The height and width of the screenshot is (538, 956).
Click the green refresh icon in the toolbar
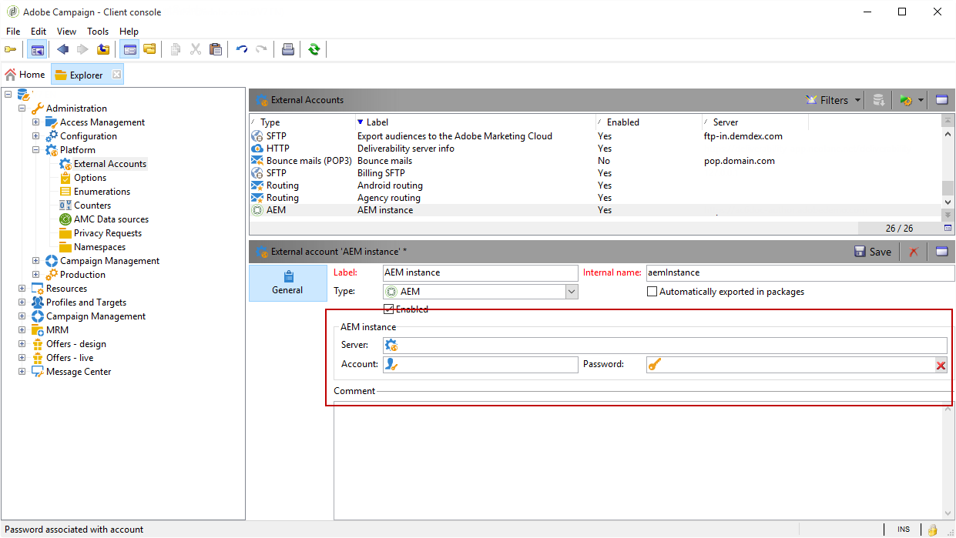click(314, 49)
